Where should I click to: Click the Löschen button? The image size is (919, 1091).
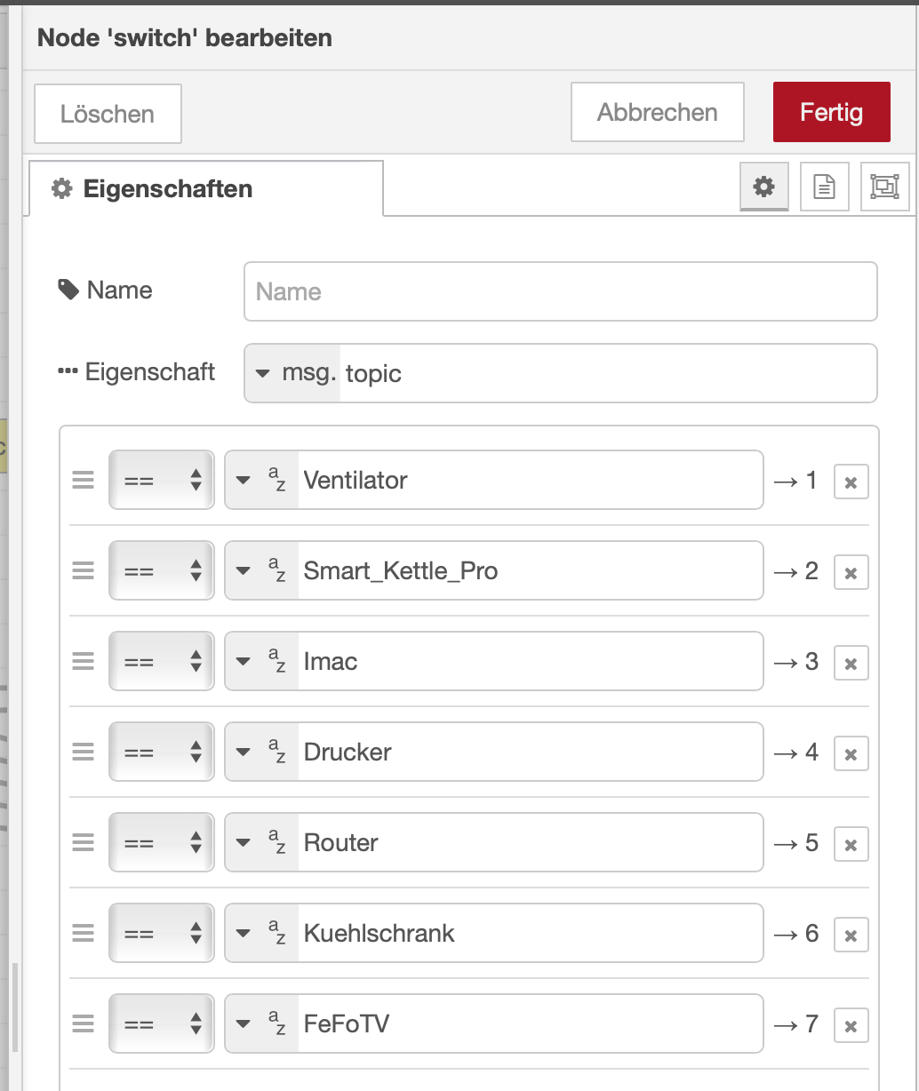click(x=108, y=114)
